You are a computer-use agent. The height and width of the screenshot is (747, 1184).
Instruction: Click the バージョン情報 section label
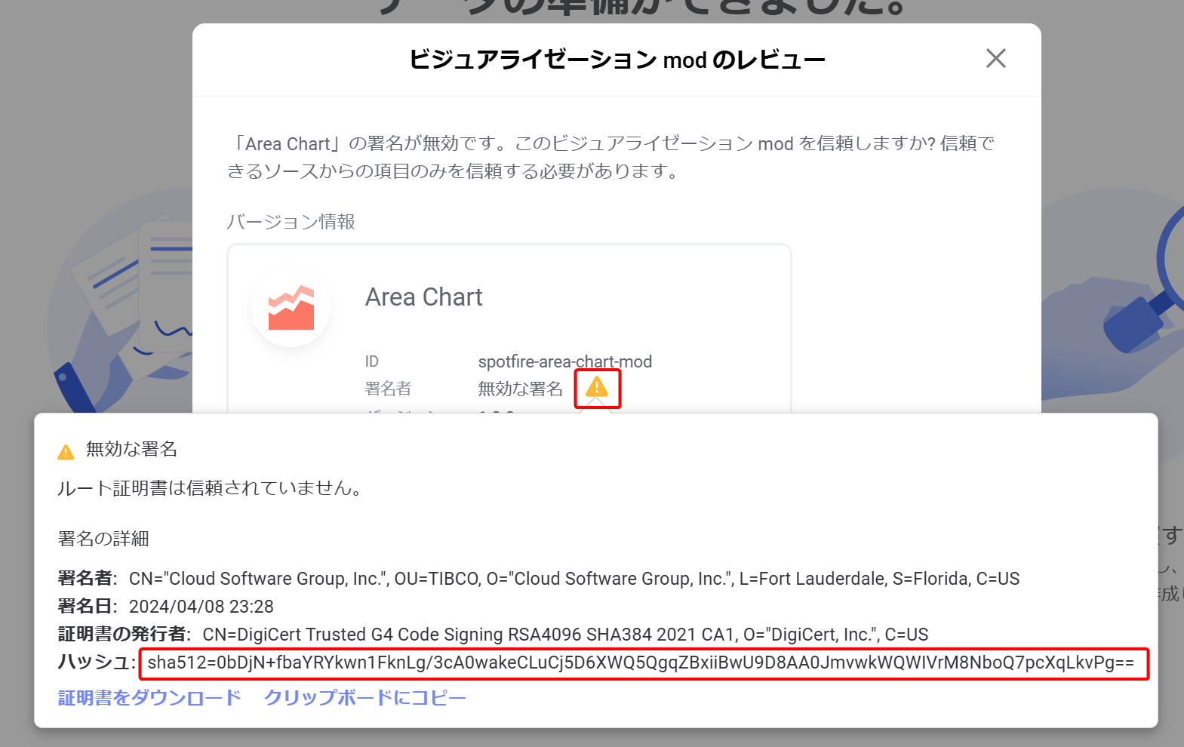click(291, 222)
